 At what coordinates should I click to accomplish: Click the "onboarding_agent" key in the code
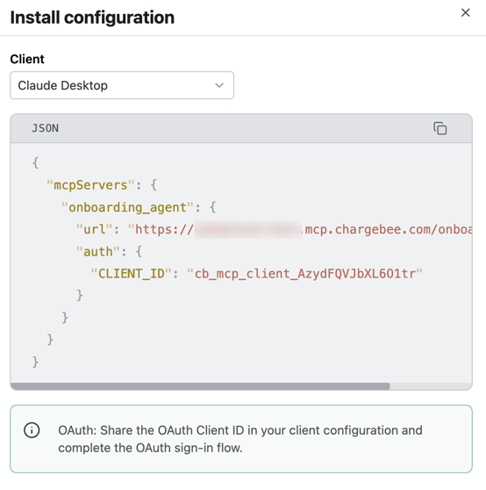coord(127,207)
